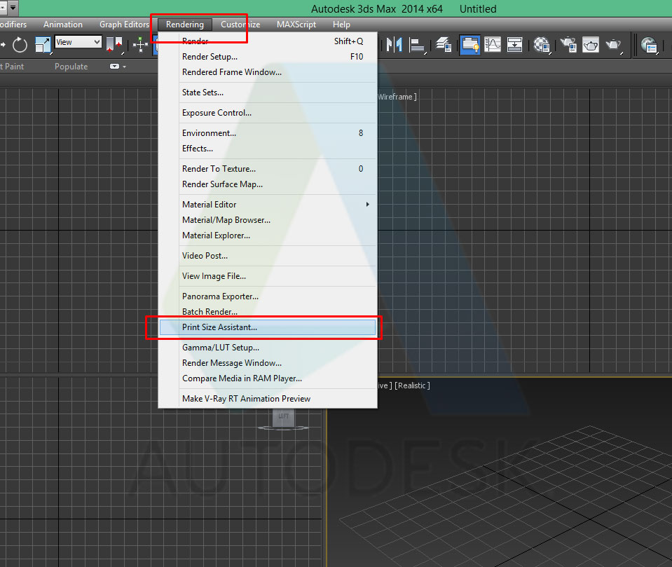Open the Animation menu
The height and width of the screenshot is (567, 672).
63,25
